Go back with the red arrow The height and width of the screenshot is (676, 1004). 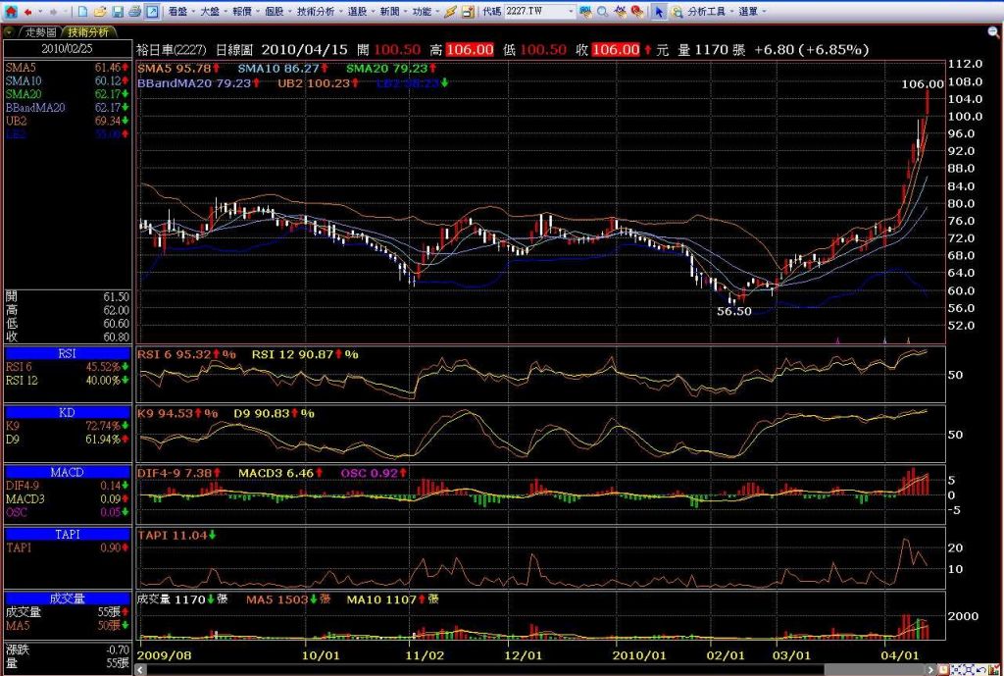tap(27, 12)
